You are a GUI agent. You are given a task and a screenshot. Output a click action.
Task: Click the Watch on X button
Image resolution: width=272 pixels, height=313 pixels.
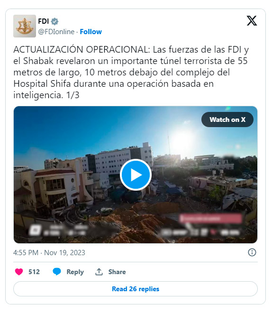227,120
